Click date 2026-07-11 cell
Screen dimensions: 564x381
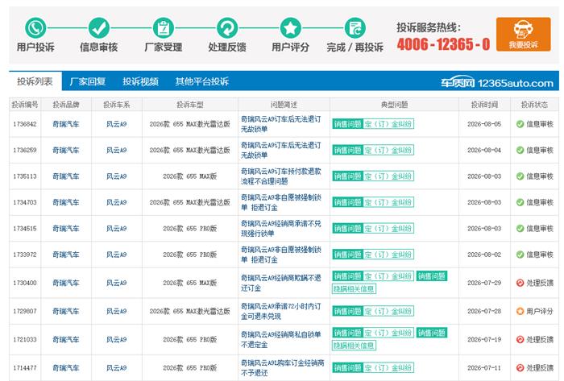click(484, 367)
